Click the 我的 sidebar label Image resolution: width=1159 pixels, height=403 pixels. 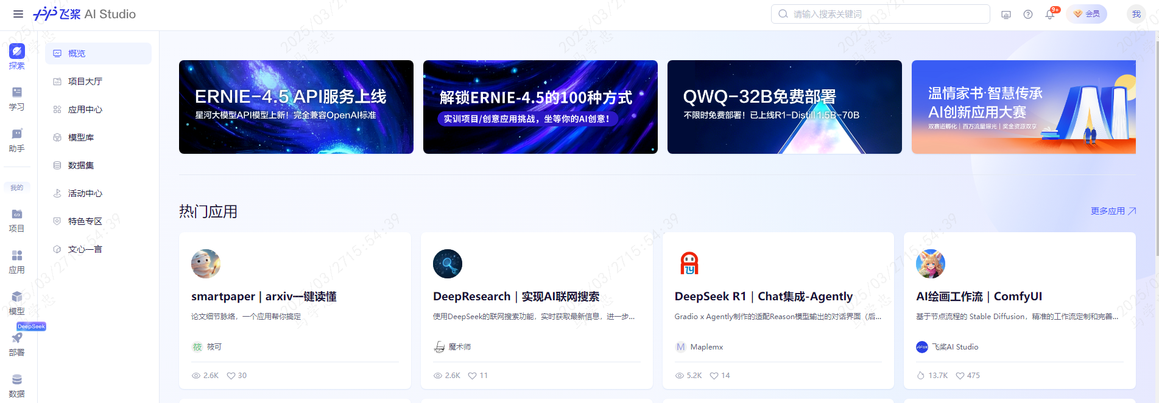17,188
